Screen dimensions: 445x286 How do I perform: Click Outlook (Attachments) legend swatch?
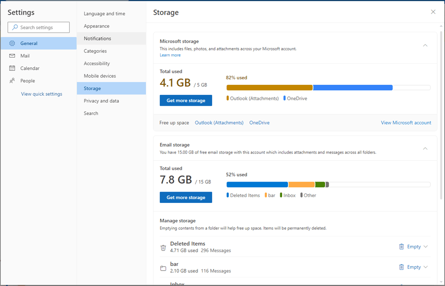tap(228, 98)
